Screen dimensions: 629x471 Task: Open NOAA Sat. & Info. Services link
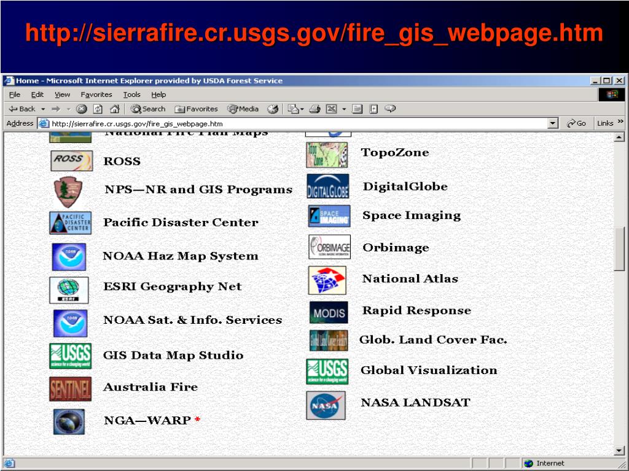pos(193,320)
